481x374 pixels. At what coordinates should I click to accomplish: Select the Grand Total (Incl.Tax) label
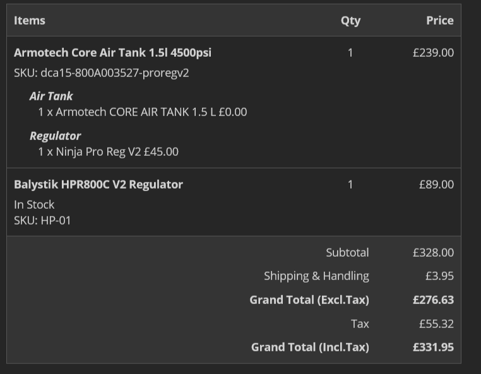coord(310,347)
